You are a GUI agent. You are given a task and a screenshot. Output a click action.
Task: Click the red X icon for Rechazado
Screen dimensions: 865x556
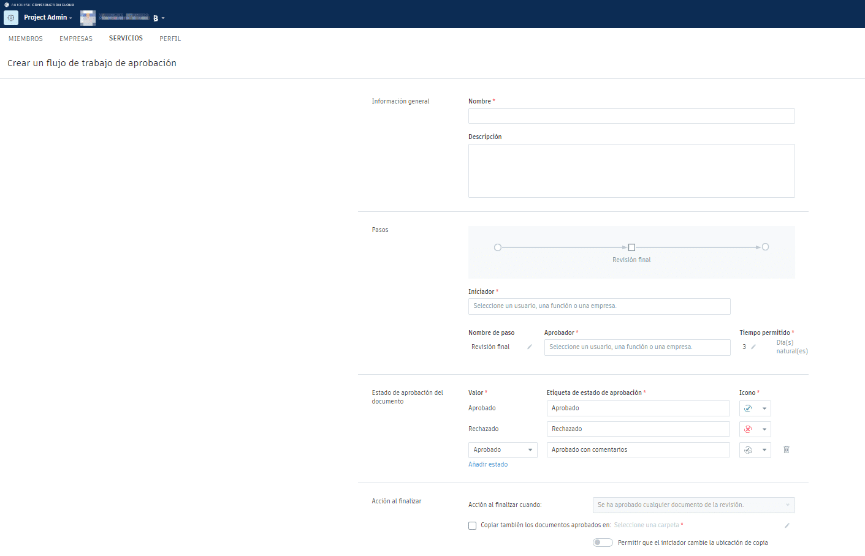click(748, 429)
